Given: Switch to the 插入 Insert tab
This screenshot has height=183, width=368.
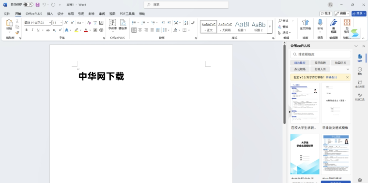Looking at the screenshot, I should pos(50,14).
